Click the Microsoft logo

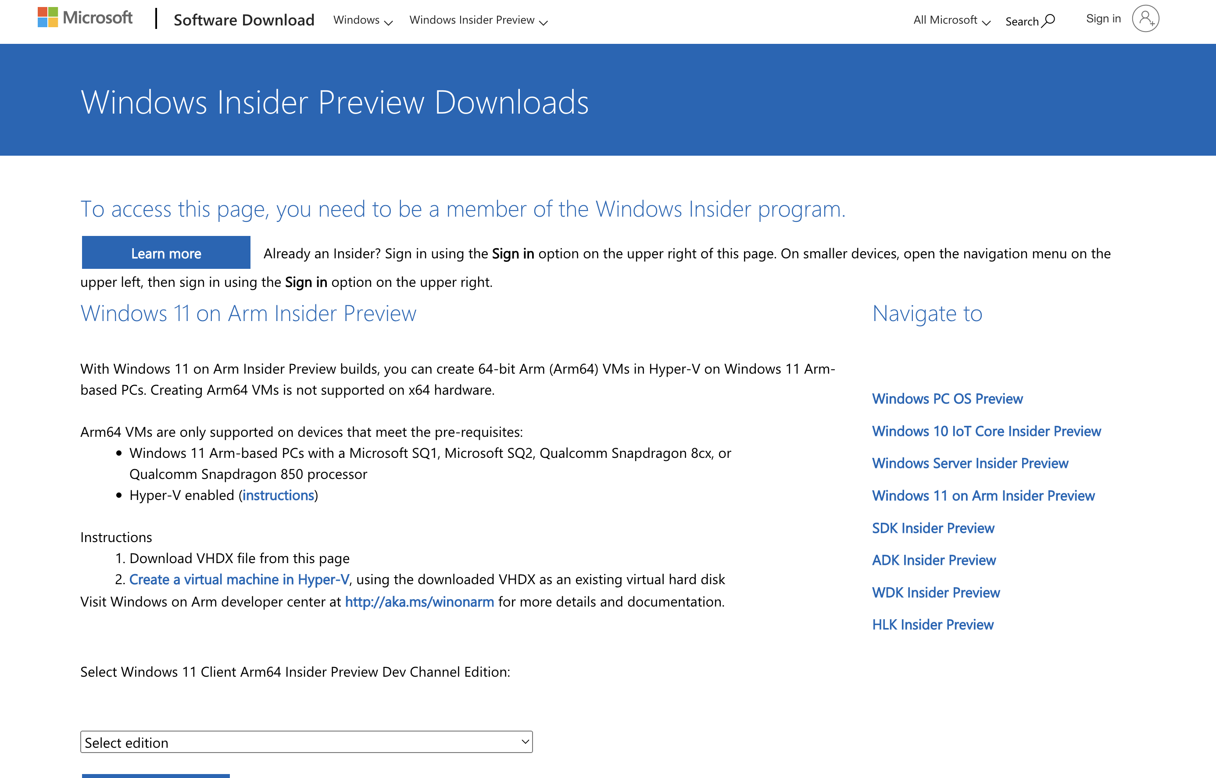click(x=85, y=18)
